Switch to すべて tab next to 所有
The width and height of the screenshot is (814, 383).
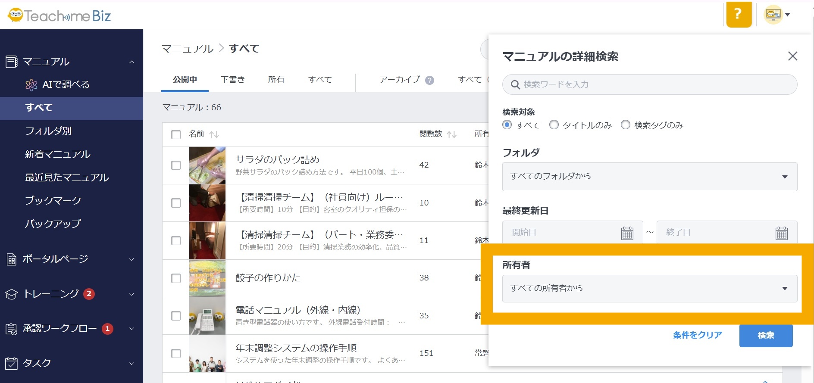320,80
